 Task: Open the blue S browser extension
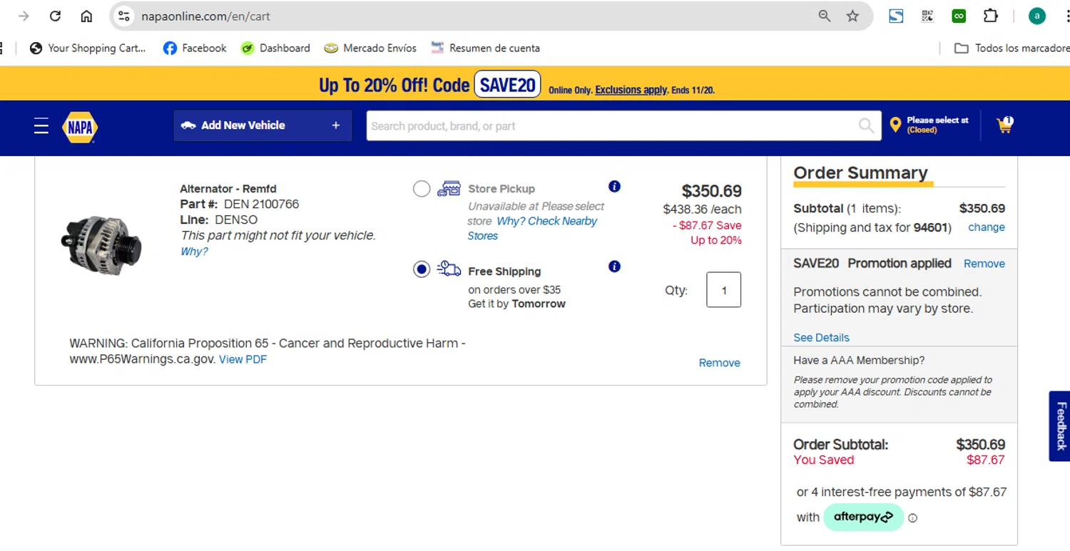pyautogui.click(x=896, y=16)
